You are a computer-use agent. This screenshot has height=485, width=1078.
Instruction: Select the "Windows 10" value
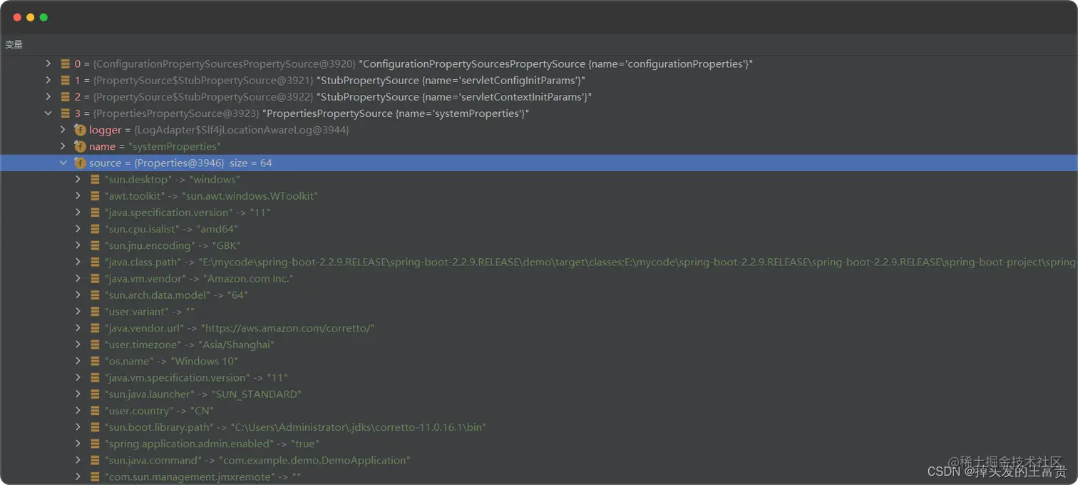tap(204, 361)
